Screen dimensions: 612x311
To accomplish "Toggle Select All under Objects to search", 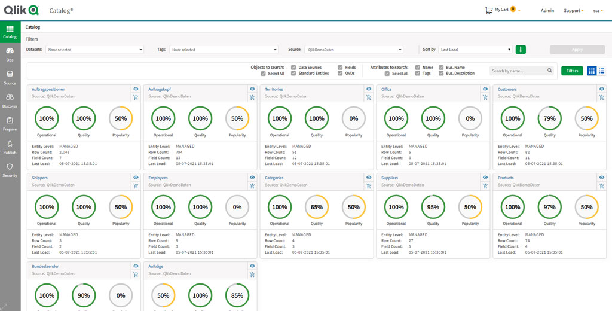I will coord(263,74).
